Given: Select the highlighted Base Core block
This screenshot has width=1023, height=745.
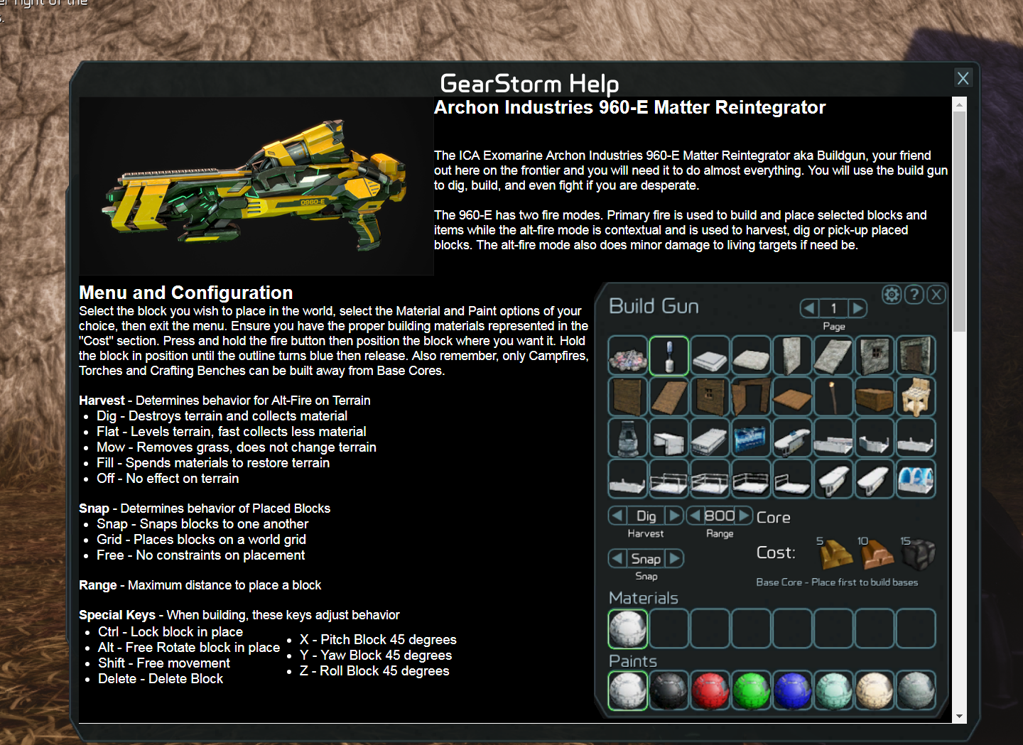Looking at the screenshot, I should coord(669,355).
